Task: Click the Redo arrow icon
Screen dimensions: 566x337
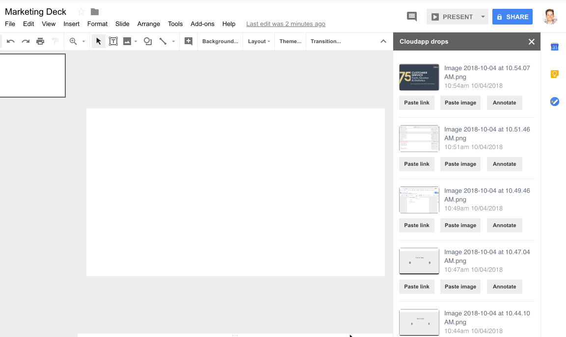Action: (26, 41)
